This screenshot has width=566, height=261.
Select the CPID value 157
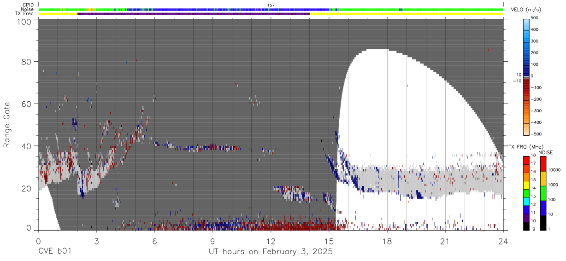pyautogui.click(x=271, y=5)
